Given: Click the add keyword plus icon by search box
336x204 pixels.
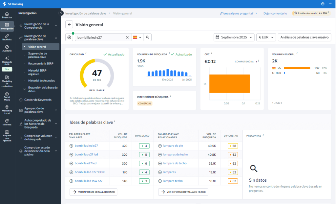Looking at the screenshot, I should tap(69, 37).
